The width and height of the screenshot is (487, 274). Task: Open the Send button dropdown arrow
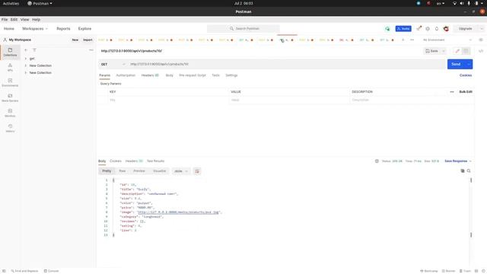(x=469, y=64)
